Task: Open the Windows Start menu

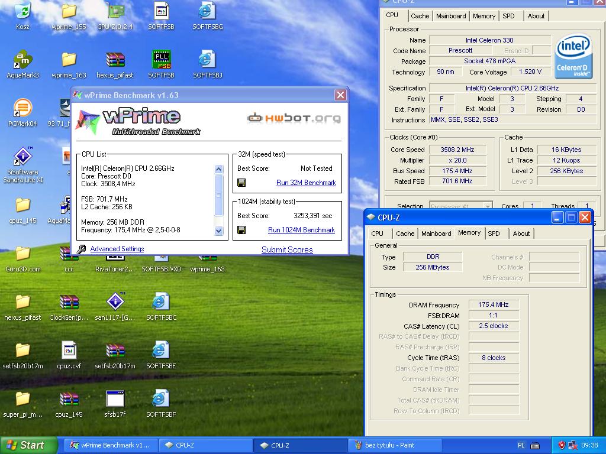Action: [x=28, y=445]
